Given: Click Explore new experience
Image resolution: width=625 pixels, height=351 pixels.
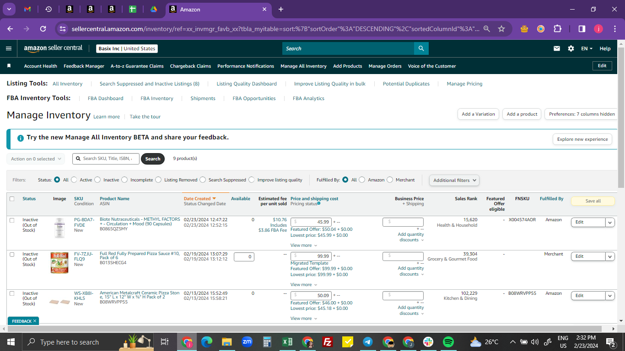Looking at the screenshot, I should (x=582, y=139).
